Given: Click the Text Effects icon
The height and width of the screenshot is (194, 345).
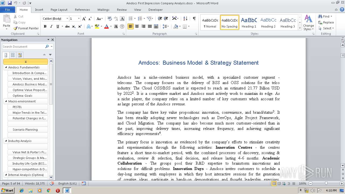Looking at the screenshot, I should [x=88, y=26].
